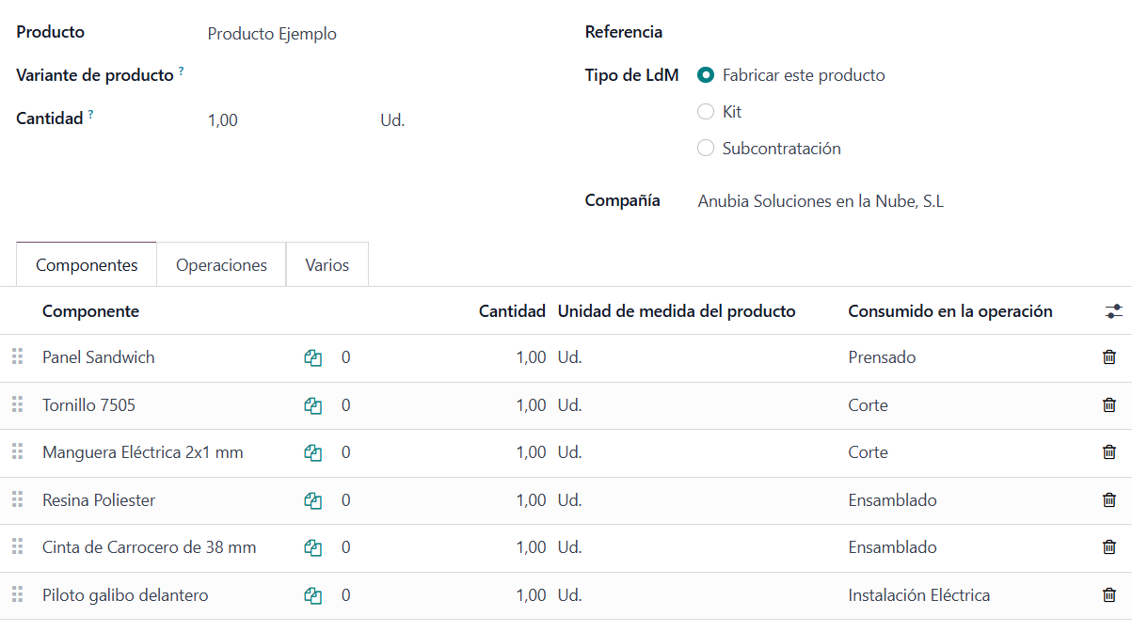Screen dimensions: 1132x632
Task: Change the Corte operation for Tornillo 7505
Action: click(x=868, y=405)
